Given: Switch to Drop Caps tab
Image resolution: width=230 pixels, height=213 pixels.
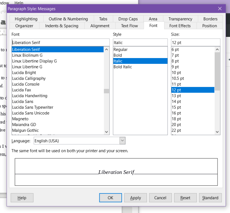Looking at the screenshot, I should 128,19.
